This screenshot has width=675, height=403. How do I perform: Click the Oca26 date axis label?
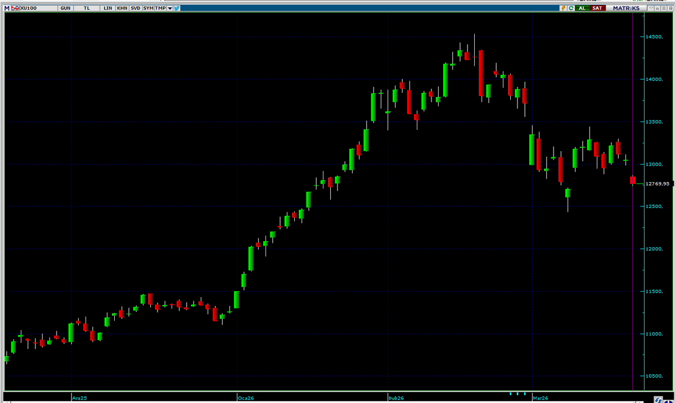tap(245, 398)
